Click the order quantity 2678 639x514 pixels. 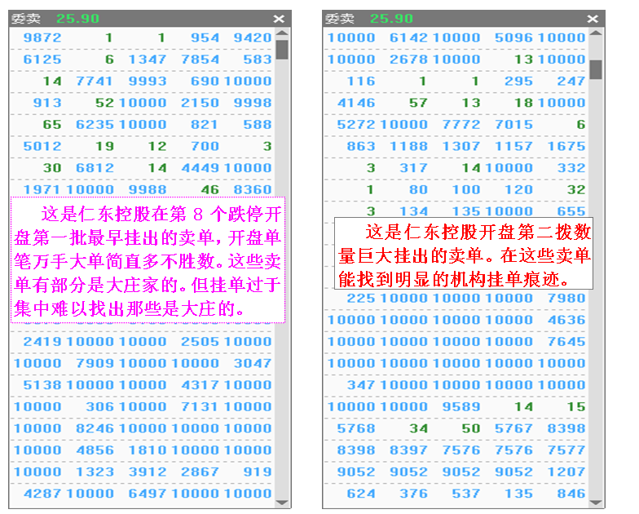tap(409, 60)
